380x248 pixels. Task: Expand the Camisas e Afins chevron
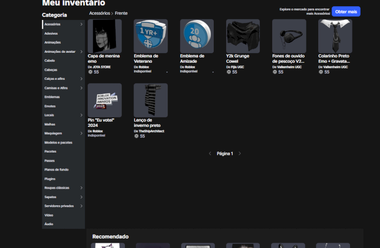click(x=81, y=88)
